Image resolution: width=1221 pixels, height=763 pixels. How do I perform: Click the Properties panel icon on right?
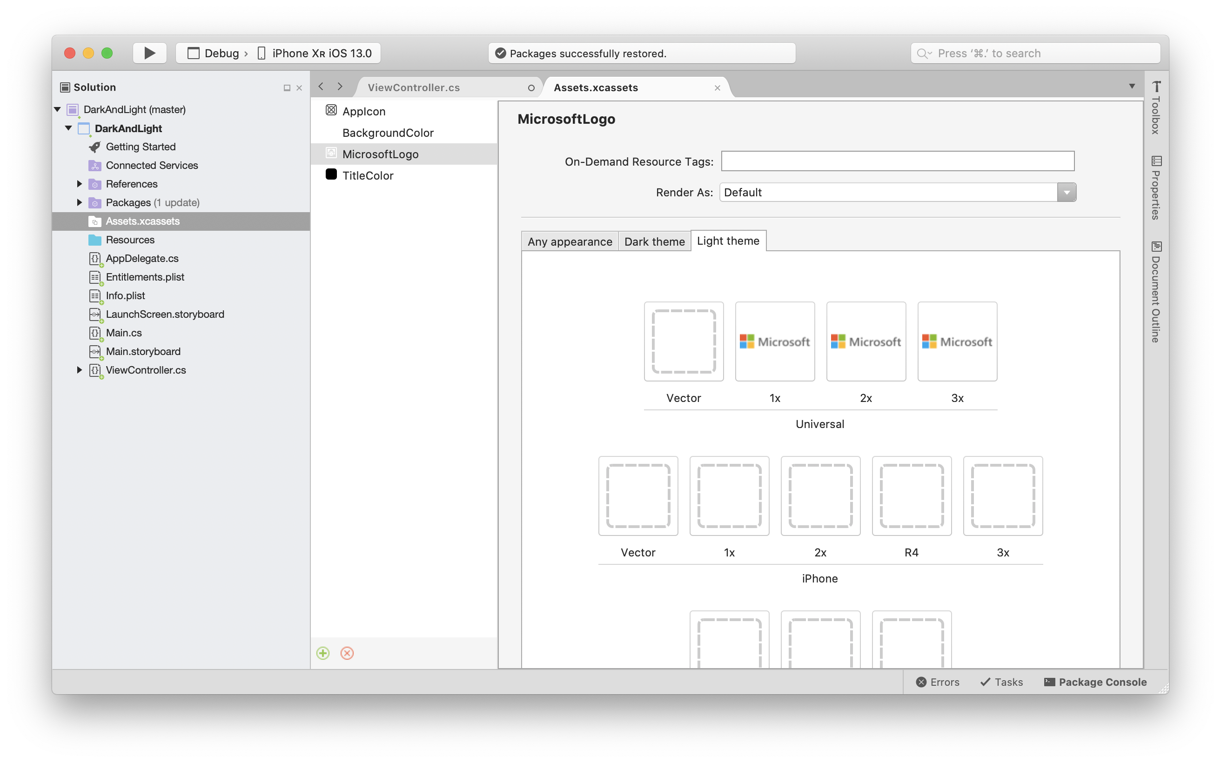coord(1158,183)
